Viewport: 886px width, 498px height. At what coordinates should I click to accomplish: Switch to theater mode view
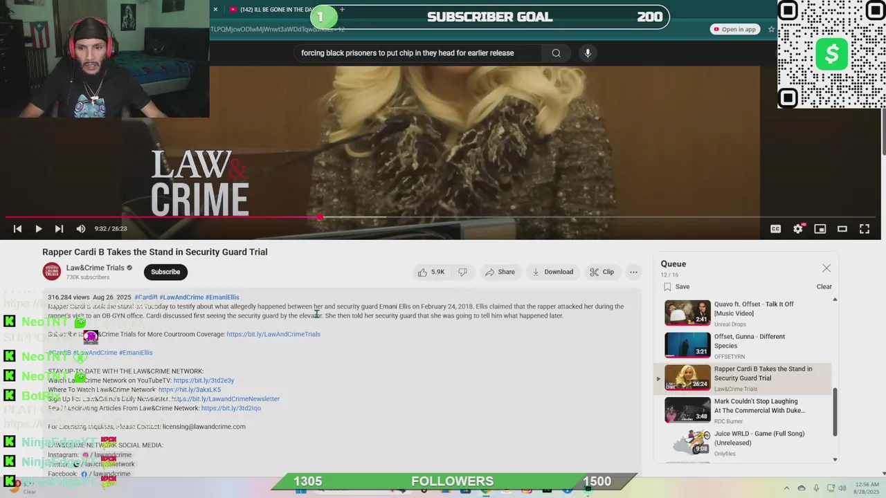842,229
